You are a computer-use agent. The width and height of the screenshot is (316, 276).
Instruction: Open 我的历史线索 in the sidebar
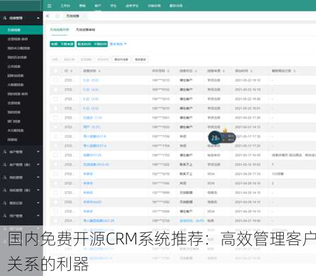pyautogui.click(x=17, y=57)
